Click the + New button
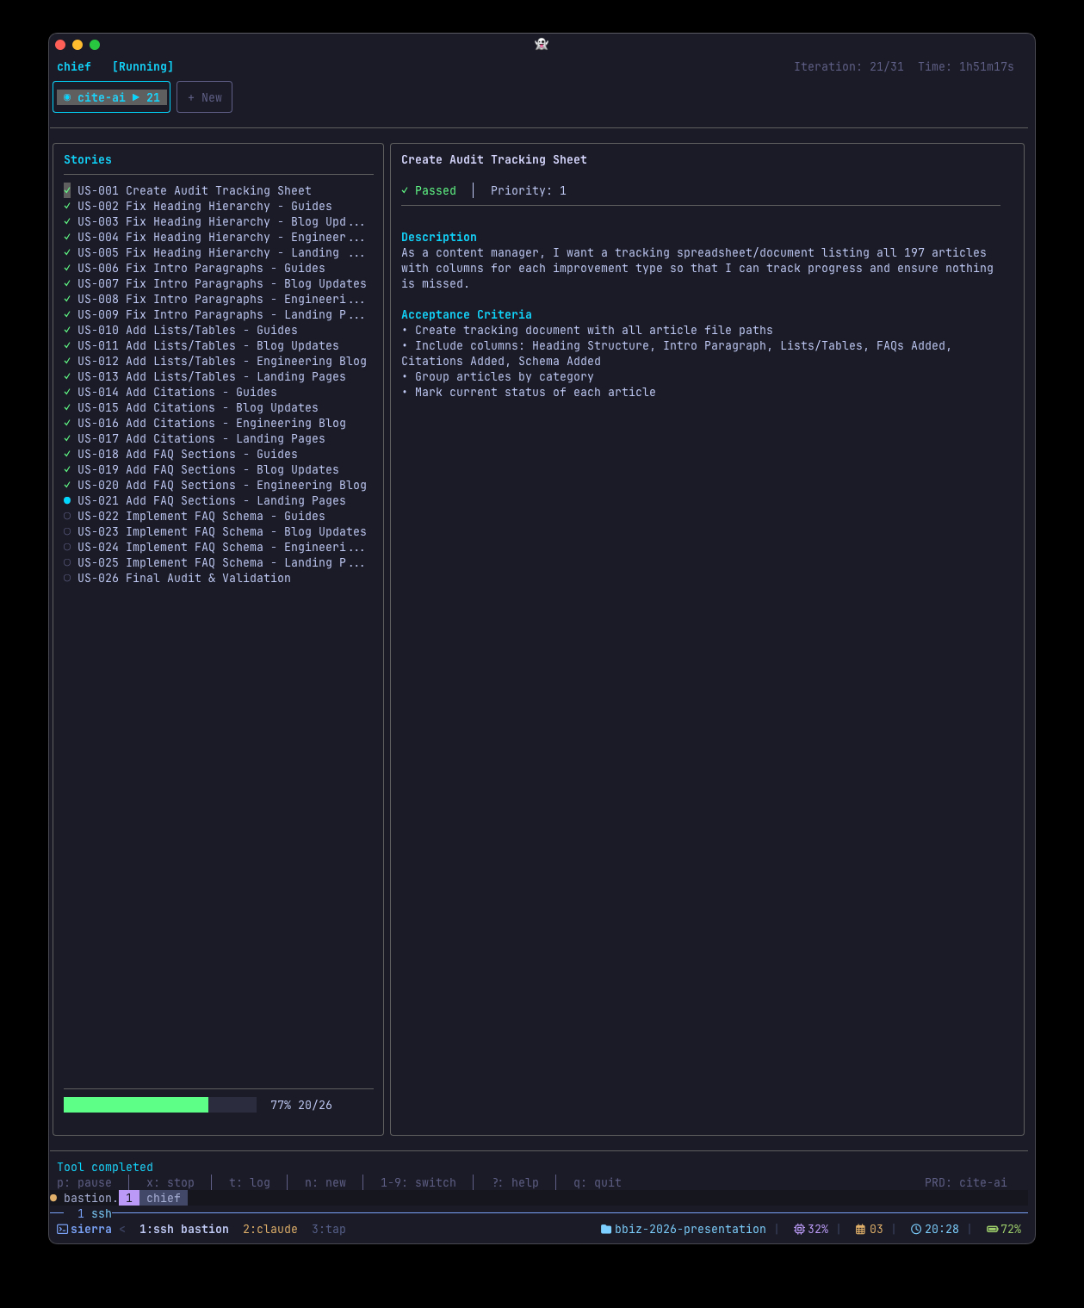The width and height of the screenshot is (1084, 1308). click(x=205, y=97)
